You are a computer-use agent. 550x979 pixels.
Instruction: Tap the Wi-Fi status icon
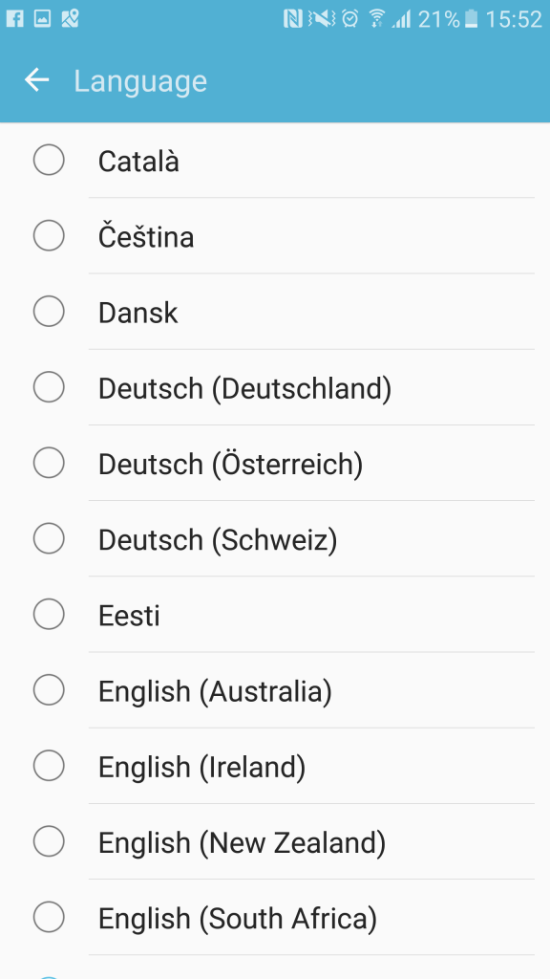coord(376,19)
